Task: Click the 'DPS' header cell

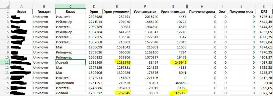Action: click(264, 11)
